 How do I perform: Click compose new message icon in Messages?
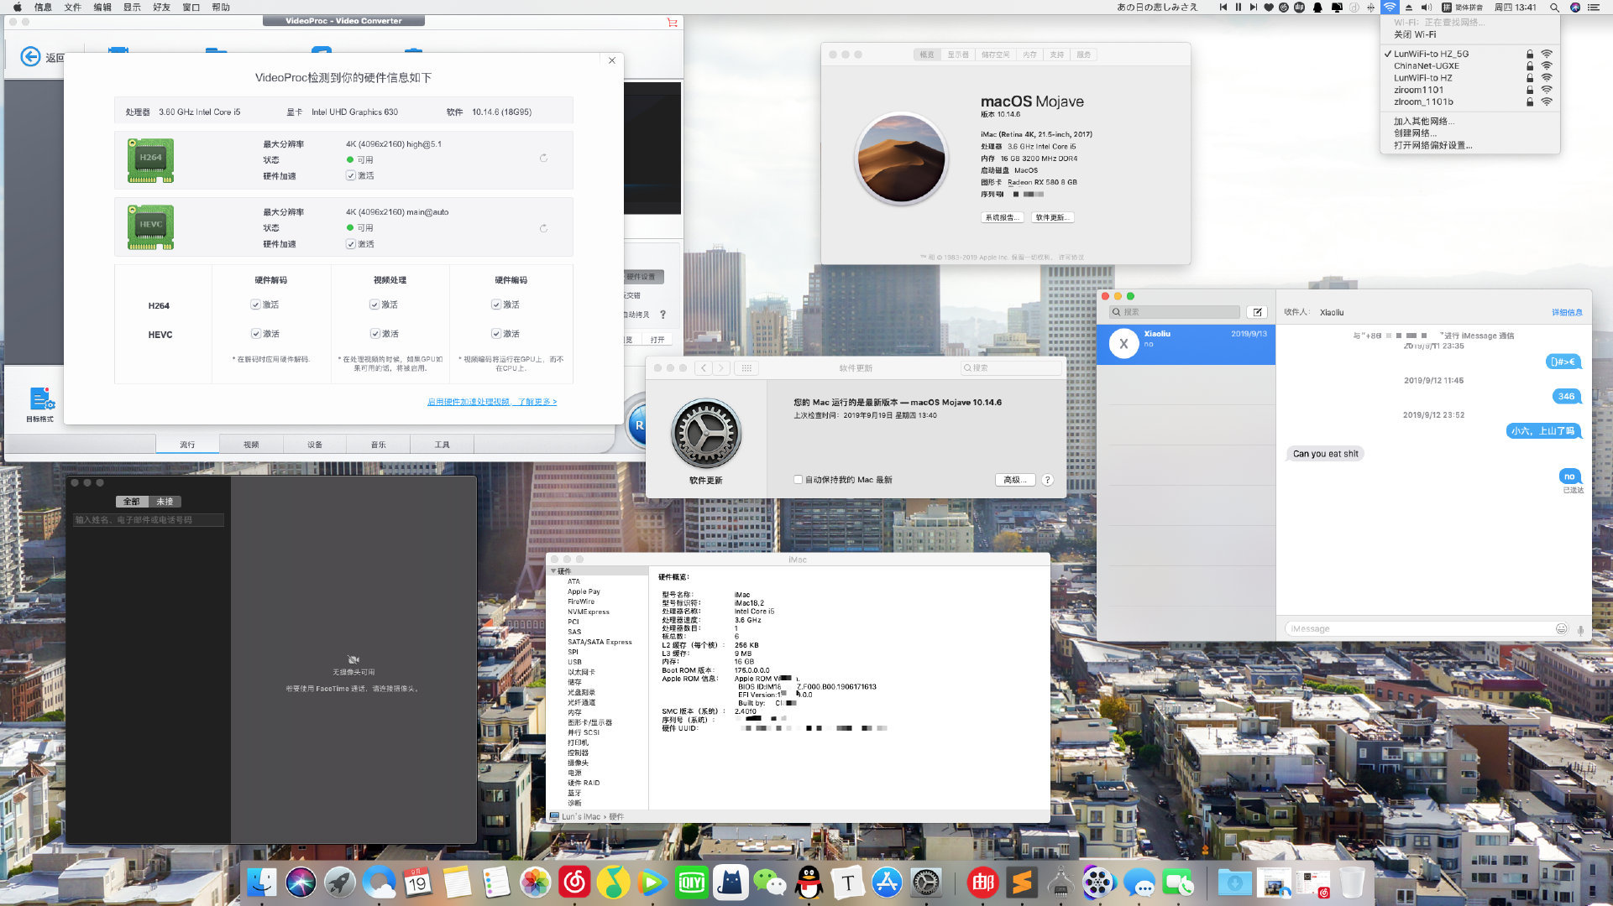(1257, 312)
